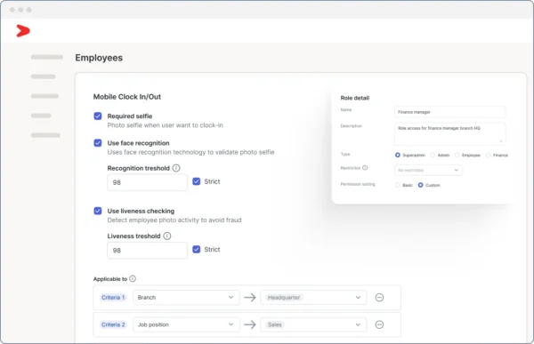Open Recognition treshold info icon
Image resolution: width=534 pixels, height=344 pixels.
(176, 168)
